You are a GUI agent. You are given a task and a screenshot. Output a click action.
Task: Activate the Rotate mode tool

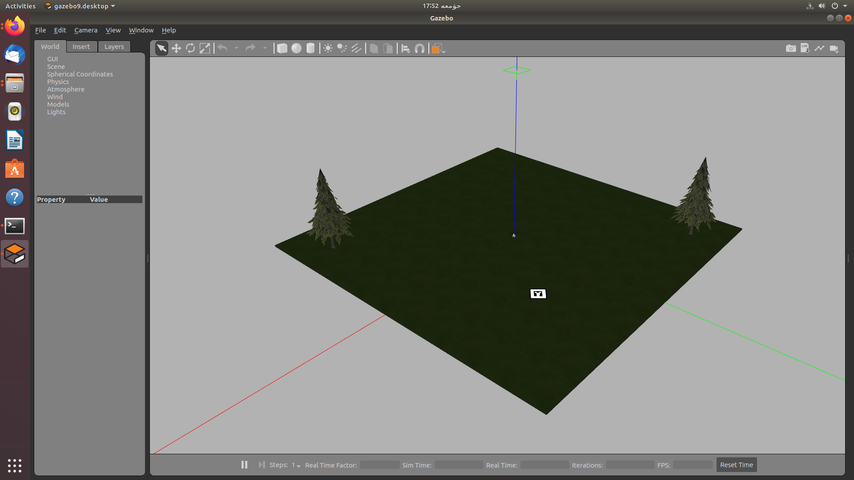(190, 48)
